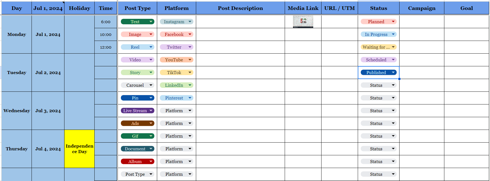The image size is (490, 181).
Task: Open the Album post type dropdown
Action: point(138,161)
